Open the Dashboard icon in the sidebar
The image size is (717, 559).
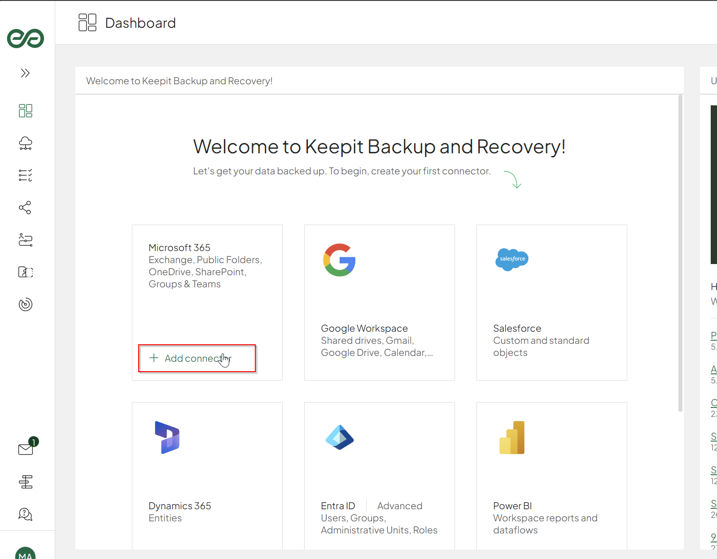click(26, 111)
